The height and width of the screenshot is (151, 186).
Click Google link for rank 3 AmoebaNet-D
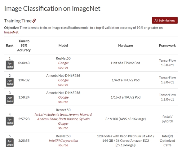click(63, 97)
